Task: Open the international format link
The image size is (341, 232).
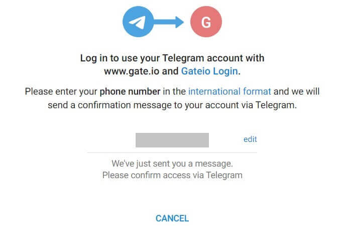Action: (230, 92)
